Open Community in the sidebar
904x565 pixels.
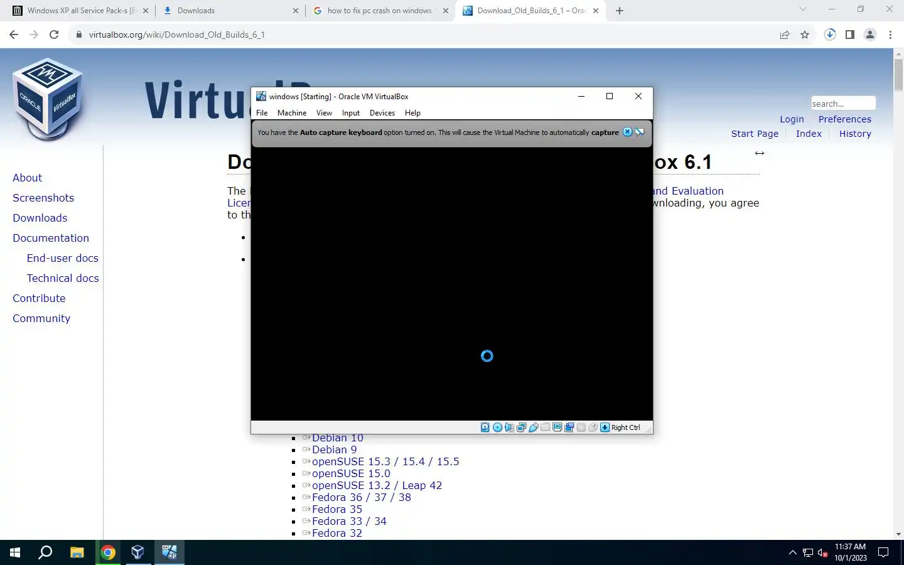point(41,318)
